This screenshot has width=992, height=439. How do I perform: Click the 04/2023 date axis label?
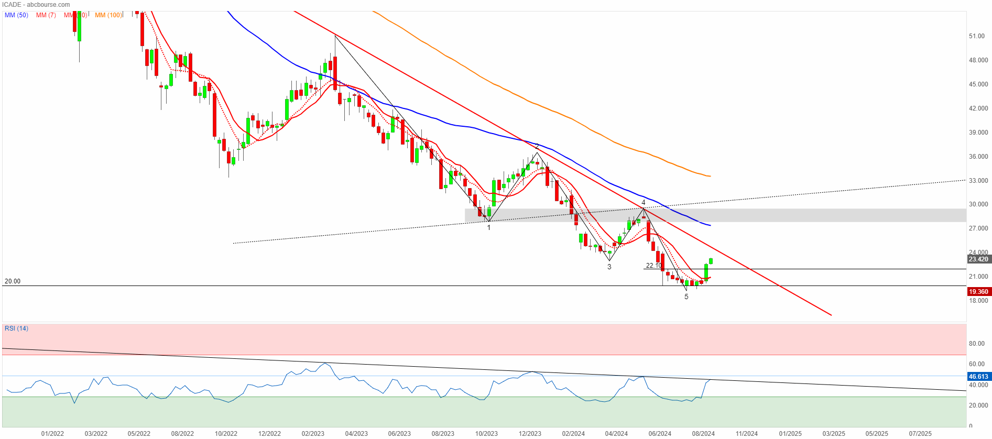(356, 434)
